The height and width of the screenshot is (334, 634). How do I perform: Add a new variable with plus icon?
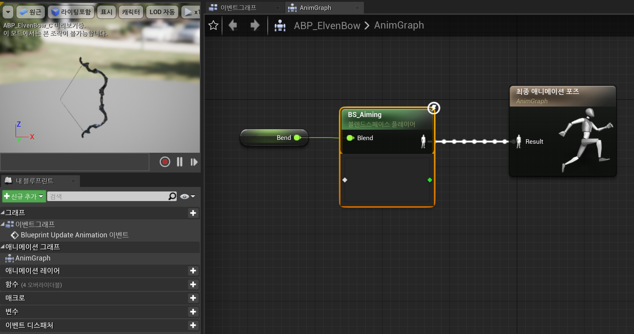(193, 312)
